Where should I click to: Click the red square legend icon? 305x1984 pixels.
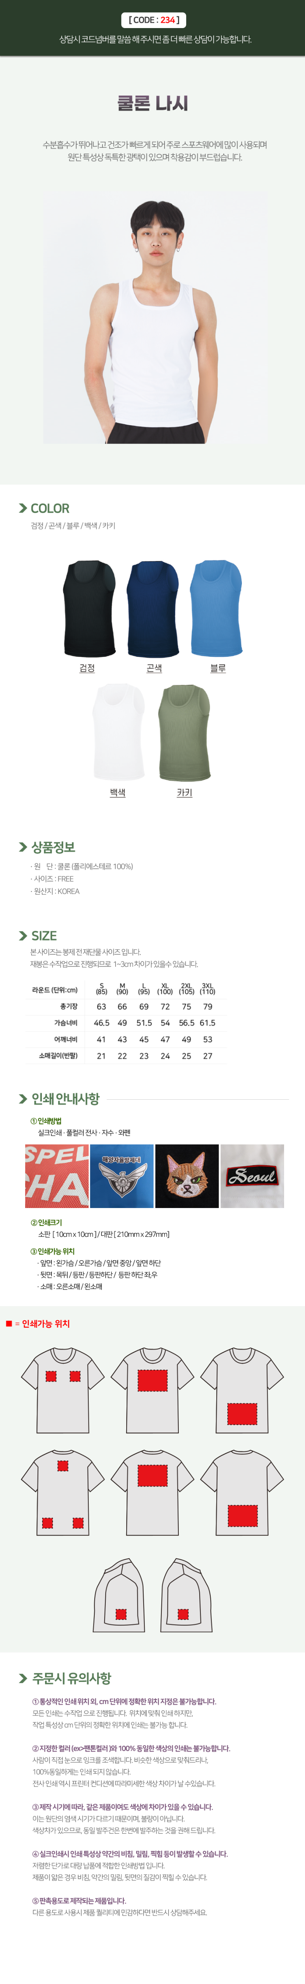(x=9, y=1324)
